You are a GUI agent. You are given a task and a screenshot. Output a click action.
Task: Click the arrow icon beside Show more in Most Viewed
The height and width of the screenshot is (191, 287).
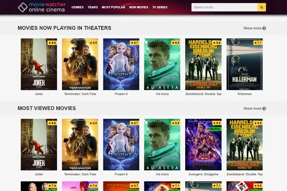coord(264,108)
